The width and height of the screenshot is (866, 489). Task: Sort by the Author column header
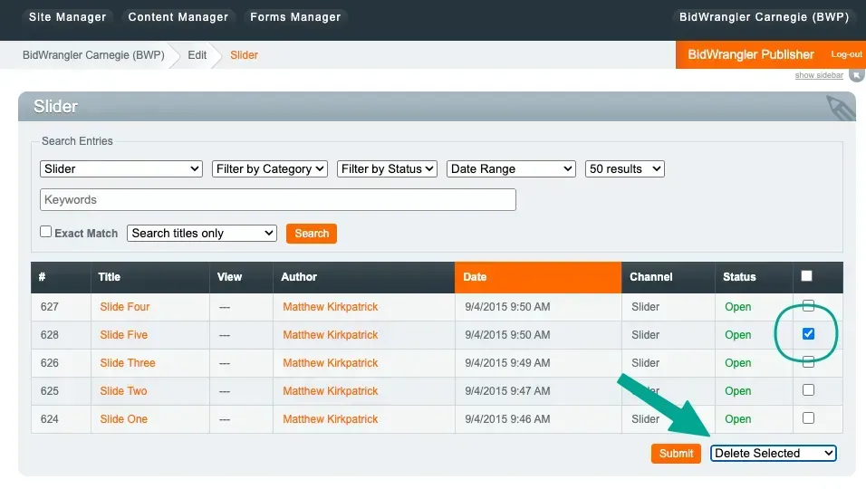point(364,277)
